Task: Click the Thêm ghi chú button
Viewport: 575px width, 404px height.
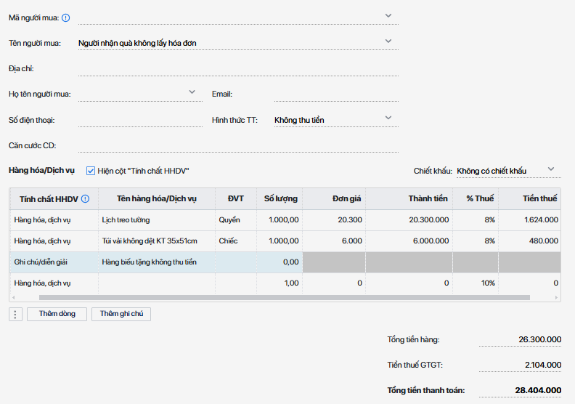Action: pyautogui.click(x=121, y=314)
